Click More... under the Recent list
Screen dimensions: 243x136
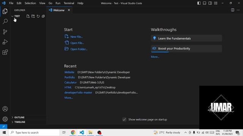click(68, 98)
